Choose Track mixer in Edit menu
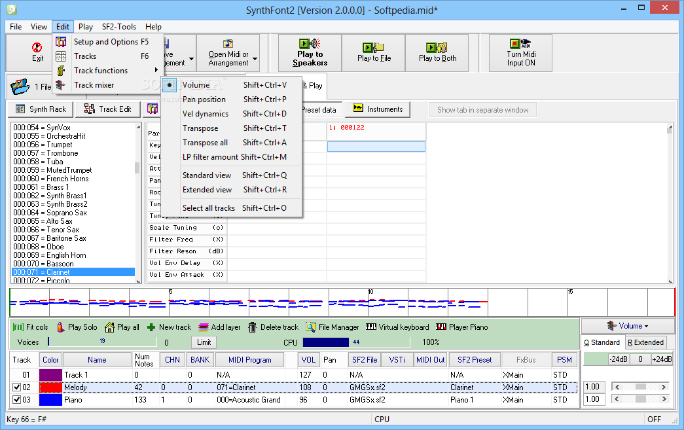The width and height of the screenshot is (684, 430). point(108,85)
